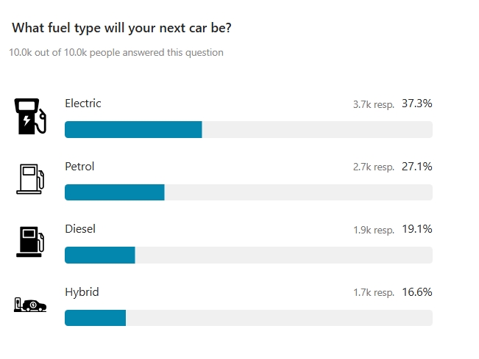Click the Hybrid blue progress bar
This screenshot has width=479, height=359.
click(x=96, y=318)
